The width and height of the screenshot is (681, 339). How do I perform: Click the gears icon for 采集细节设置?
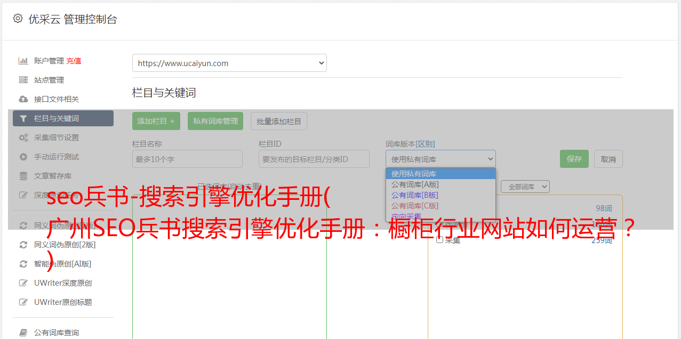[23, 138]
